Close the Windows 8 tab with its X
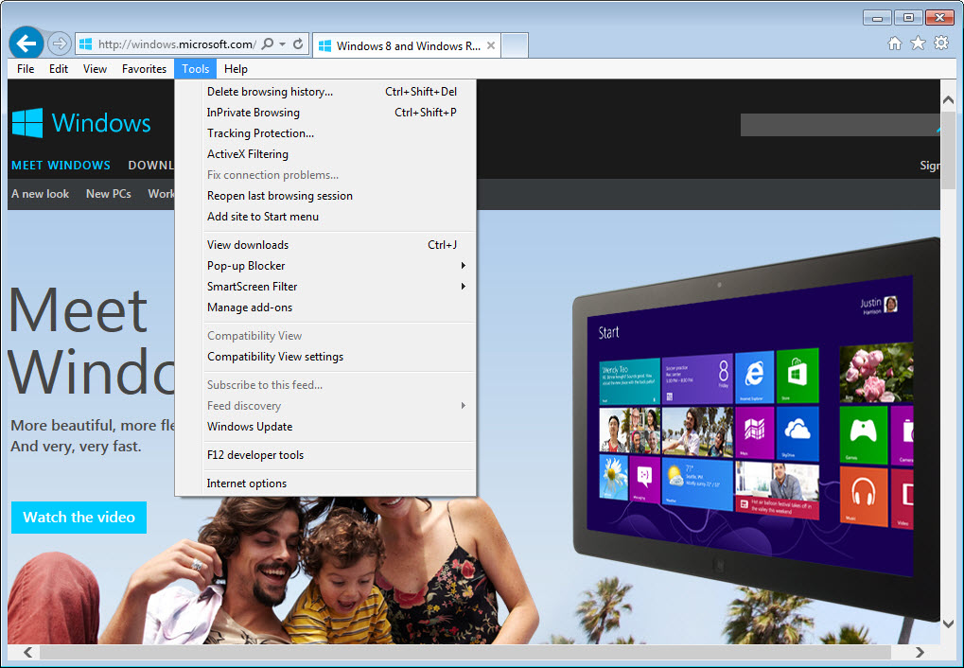Viewport: 964px width, 668px height. [x=491, y=45]
